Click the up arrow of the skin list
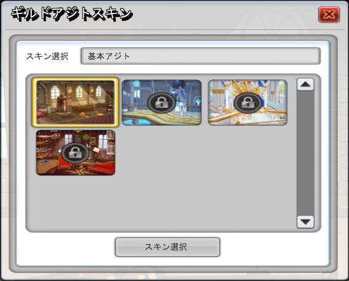Screen dimensions: 349x281 click(306, 84)
